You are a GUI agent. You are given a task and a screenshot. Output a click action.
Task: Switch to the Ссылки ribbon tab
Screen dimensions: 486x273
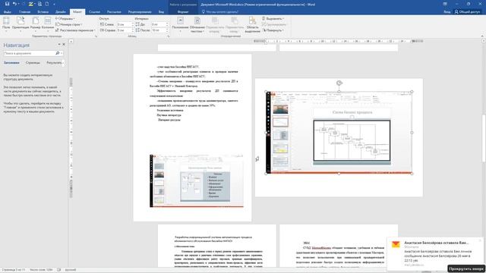(x=94, y=12)
